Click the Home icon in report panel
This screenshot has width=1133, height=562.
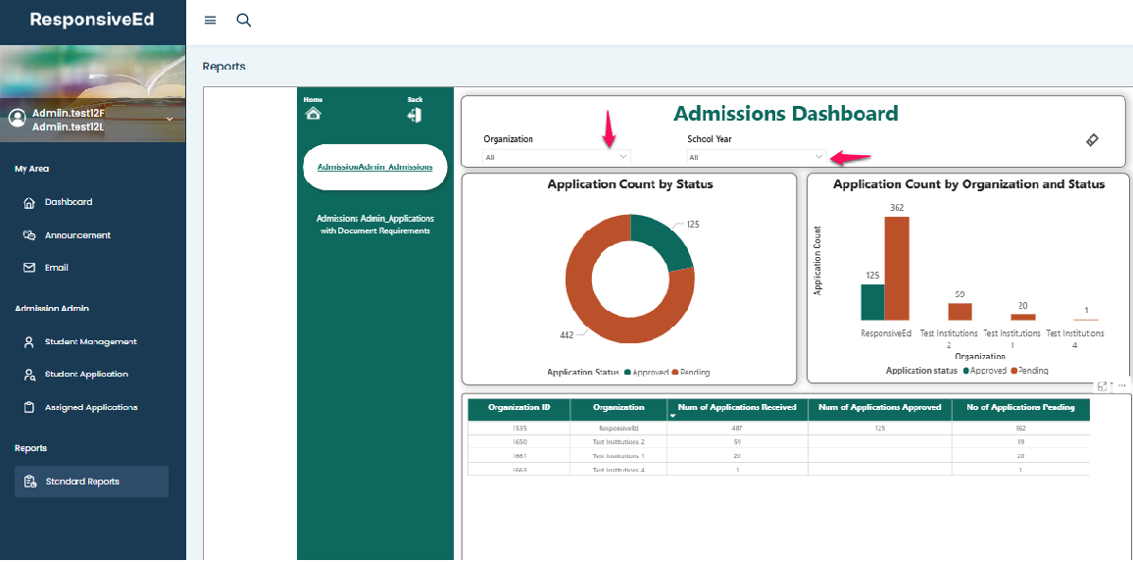pos(313,114)
